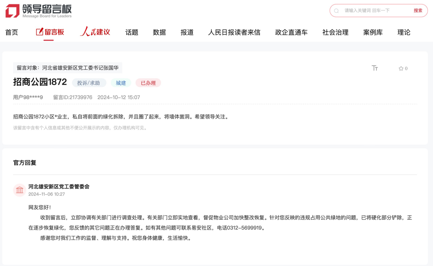Click the message ID 留言ID:21739976
The width and height of the screenshot is (433, 266).
point(73,97)
